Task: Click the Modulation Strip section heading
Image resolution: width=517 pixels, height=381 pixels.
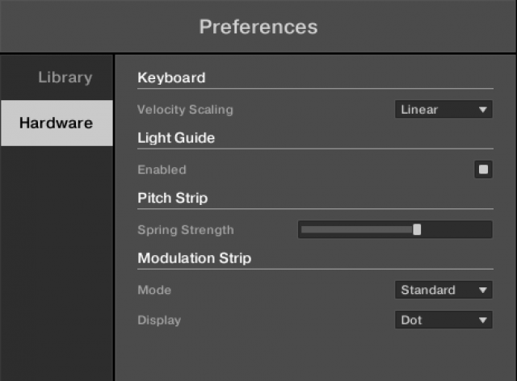Action: 194,258
